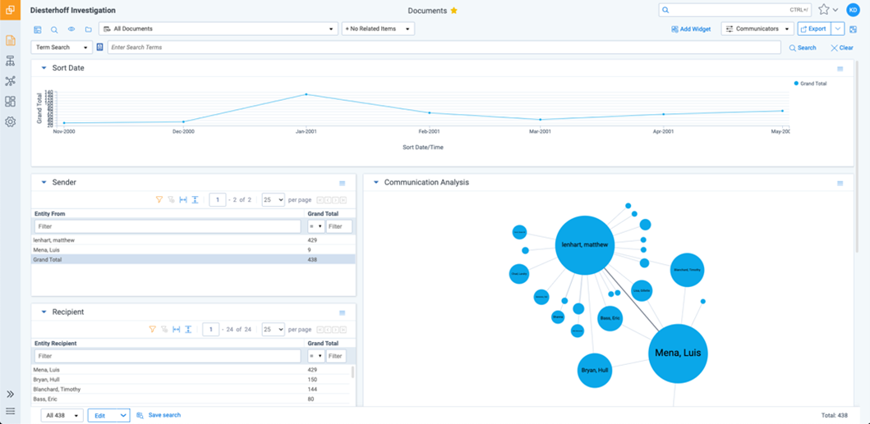The height and width of the screenshot is (424, 870).
Task: Toggle the eye visibility icon in toolbar
Action: pos(71,30)
